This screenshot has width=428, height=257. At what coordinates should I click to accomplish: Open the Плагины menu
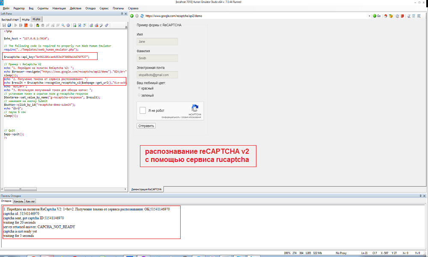pos(118,8)
